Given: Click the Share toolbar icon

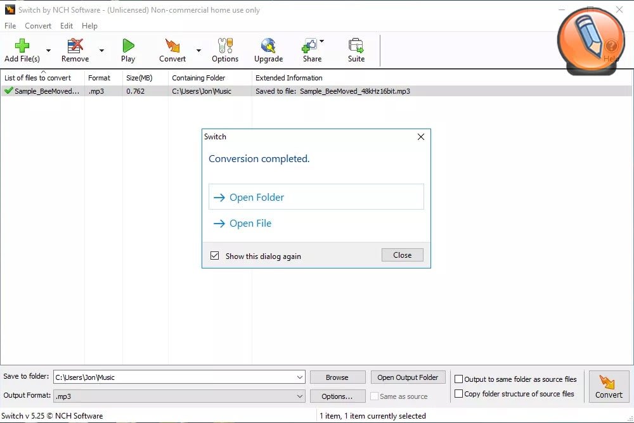Looking at the screenshot, I should click(x=310, y=46).
